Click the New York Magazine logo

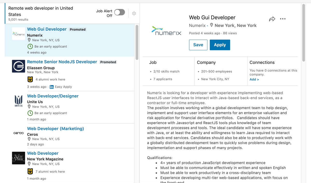(18, 158)
